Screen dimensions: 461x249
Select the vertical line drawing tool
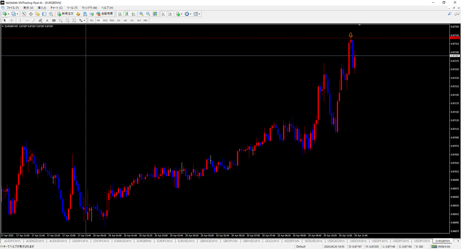tap(20, 20)
